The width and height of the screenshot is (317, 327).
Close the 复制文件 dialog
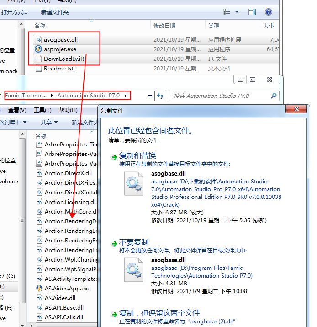[296, 109]
